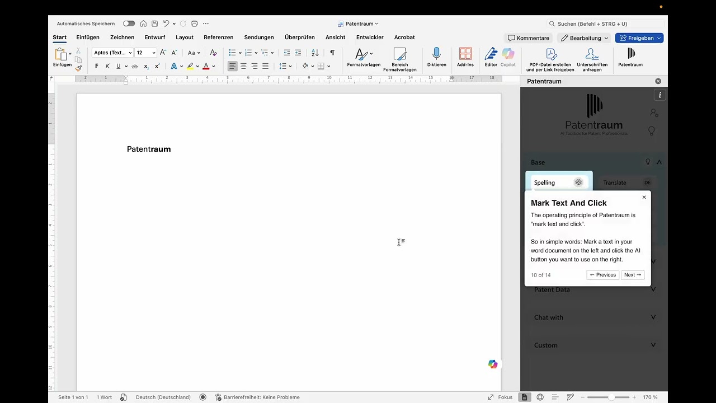Toggle Automatisches Speichern switch
716x403 pixels.
(x=129, y=24)
